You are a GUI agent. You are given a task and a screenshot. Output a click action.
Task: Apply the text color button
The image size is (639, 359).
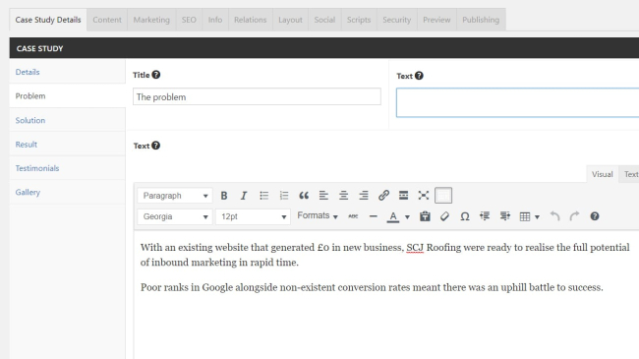click(x=393, y=216)
